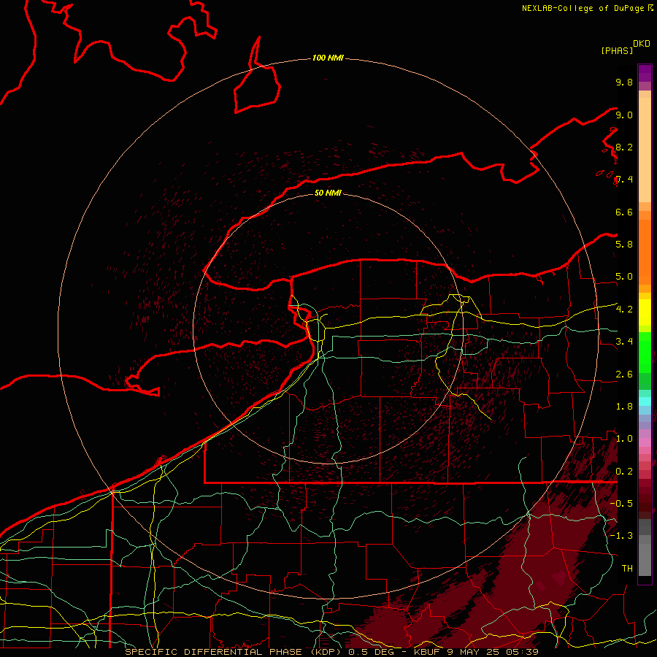The width and height of the screenshot is (657, 657).
Task: Click the [PHAS] legend label
Action: point(617,50)
